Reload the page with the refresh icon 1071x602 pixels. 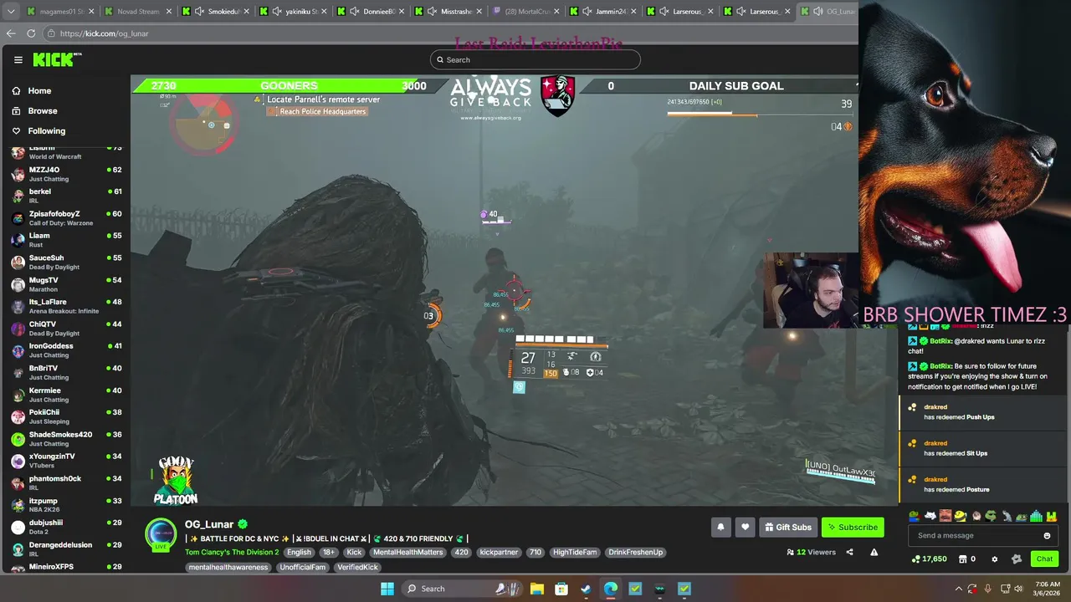(31, 33)
